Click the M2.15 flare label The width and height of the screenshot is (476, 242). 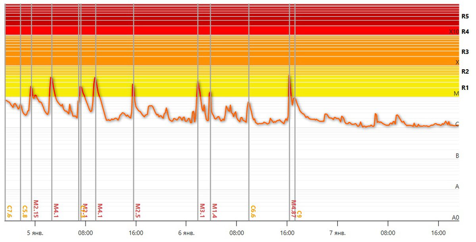pyautogui.click(x=35, y=209)
